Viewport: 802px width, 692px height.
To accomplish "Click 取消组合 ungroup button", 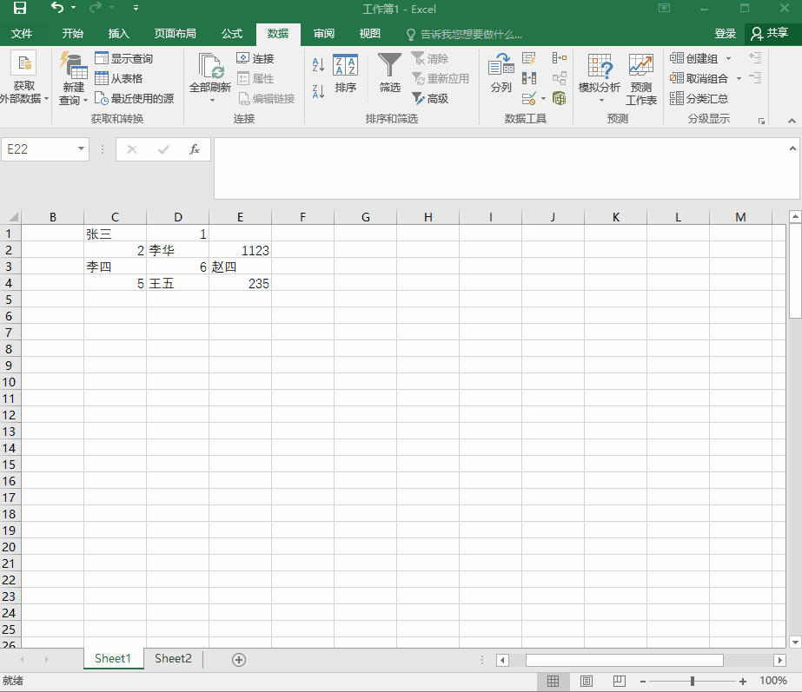I will 699,78.
